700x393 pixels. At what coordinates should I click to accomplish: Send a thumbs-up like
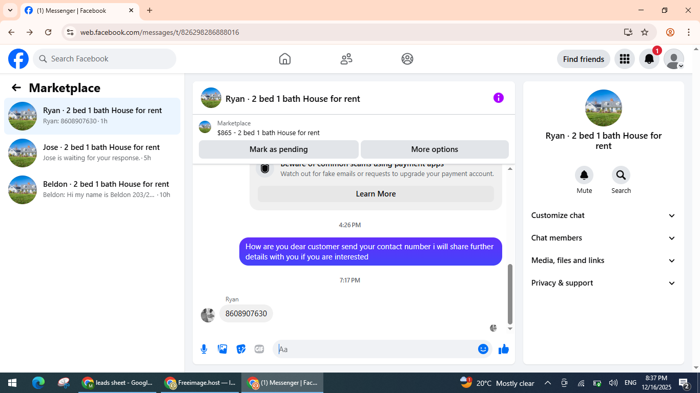pyautogui.click(x=504, y=349)
